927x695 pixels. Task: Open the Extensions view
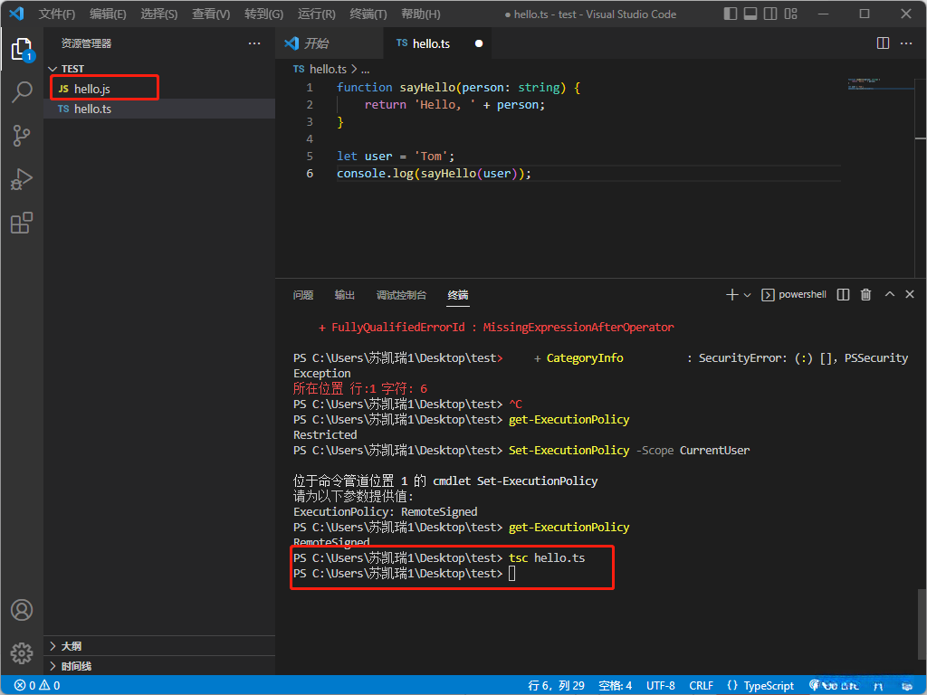pyautogui.click(x=22, y=223)
